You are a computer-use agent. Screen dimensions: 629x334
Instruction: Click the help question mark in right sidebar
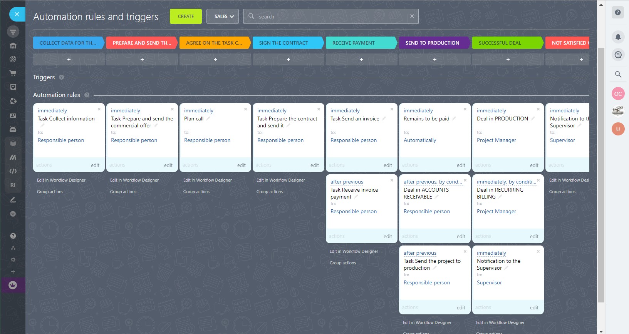pos(618,12)
